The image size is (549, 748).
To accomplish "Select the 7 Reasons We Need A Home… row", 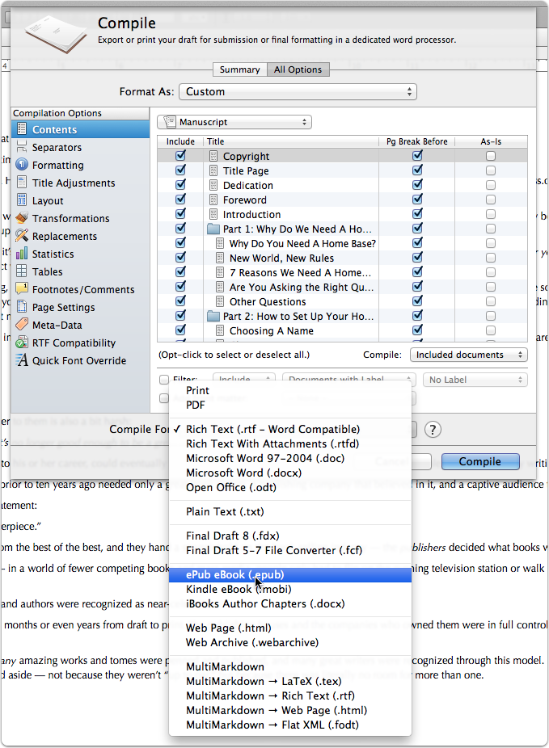I will [342, 272].
